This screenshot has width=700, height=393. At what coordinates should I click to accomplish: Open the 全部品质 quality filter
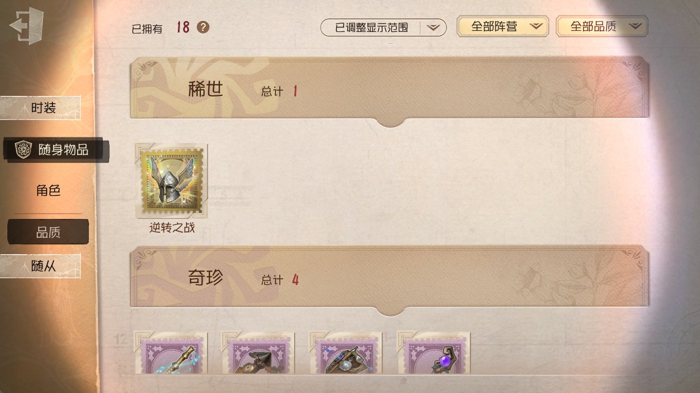[602, 26]
